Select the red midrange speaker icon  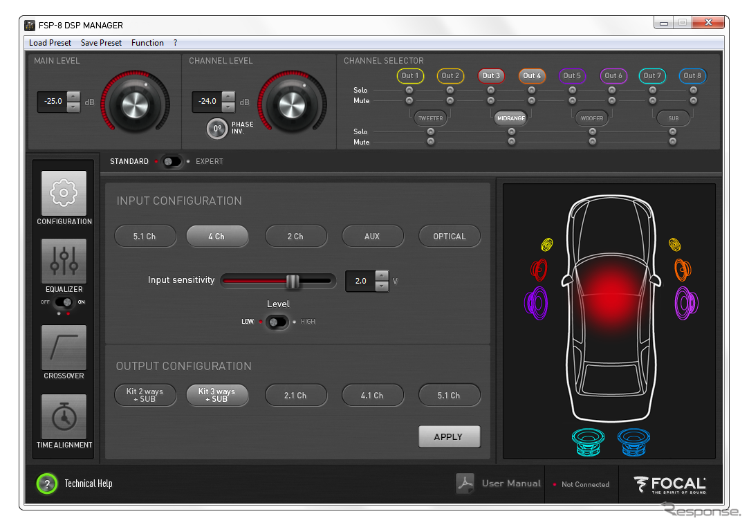click(539, 270)
